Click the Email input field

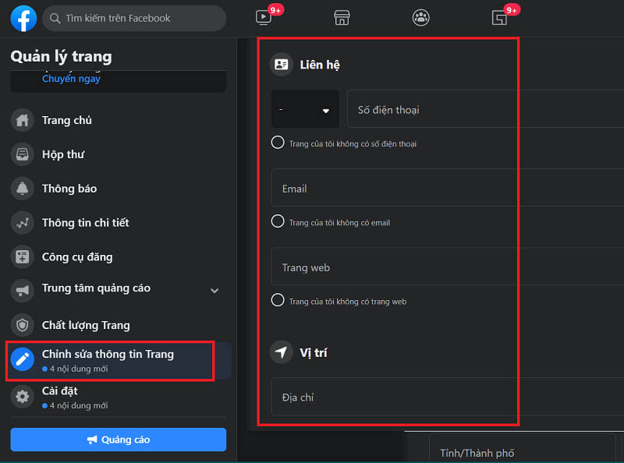point(446,189)
